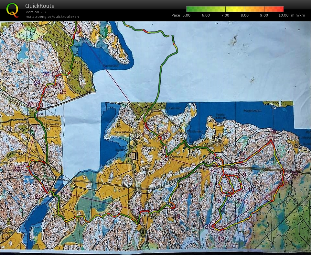Viewport: 311px width, 255px height.
Task: Click control number 2 on map
Action: (167, 132)
